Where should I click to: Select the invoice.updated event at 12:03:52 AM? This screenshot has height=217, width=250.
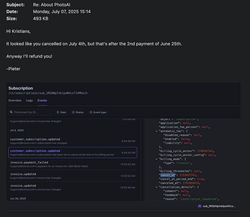(72, 176)
